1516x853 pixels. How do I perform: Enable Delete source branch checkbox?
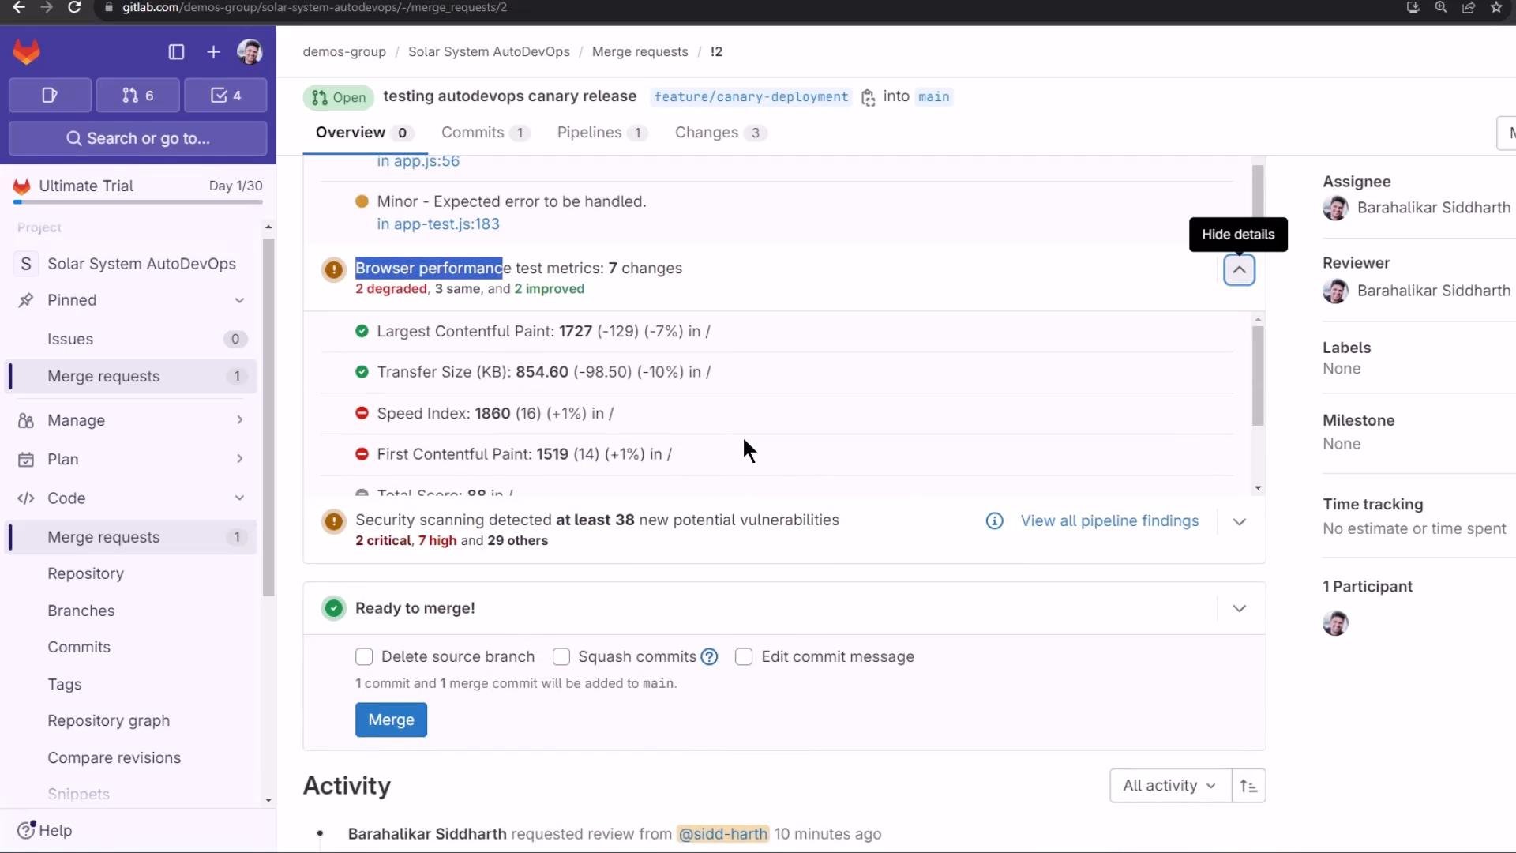point(364,657)
